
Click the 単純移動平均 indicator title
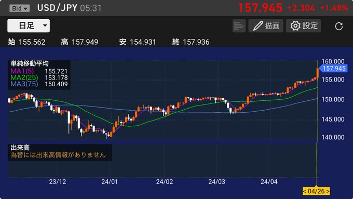click(30, 63)
